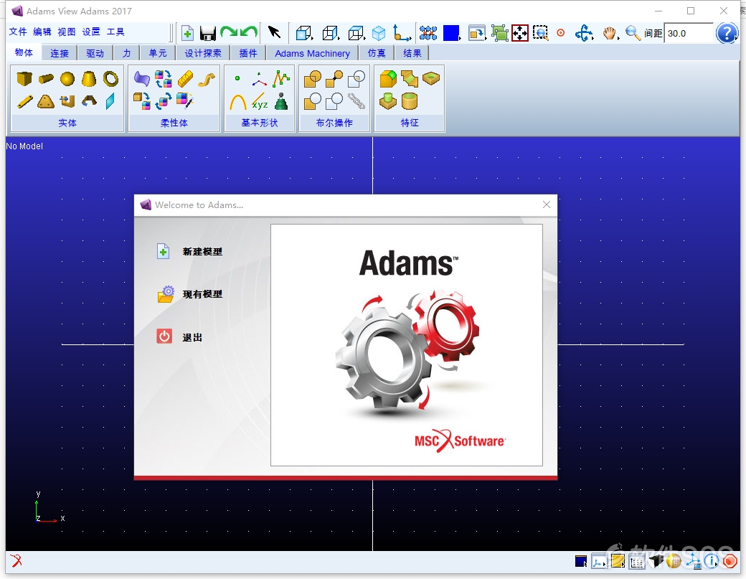746x579 pixels.
Task: Toggle the view triad icon in status bar
Action: [693, 562]
